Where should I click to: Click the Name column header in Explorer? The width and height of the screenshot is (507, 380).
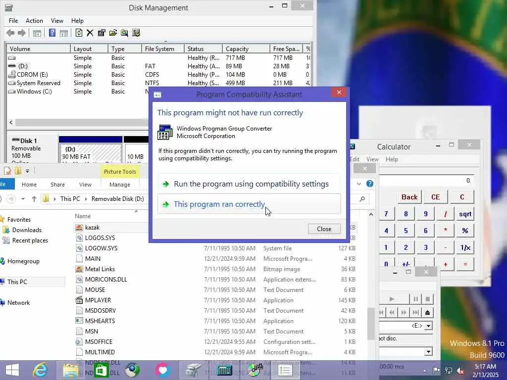click(x=83, y=216)
